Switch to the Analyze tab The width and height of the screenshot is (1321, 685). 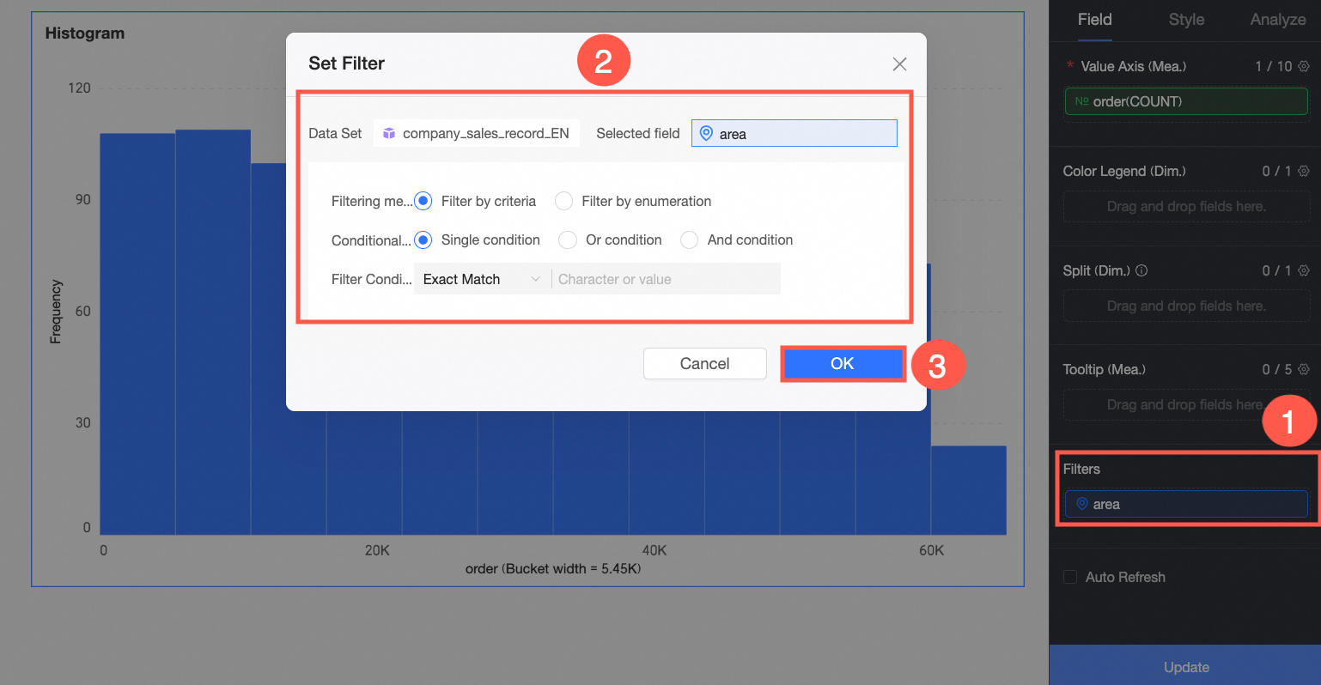pyautogui.click(x=1277, y=20)
